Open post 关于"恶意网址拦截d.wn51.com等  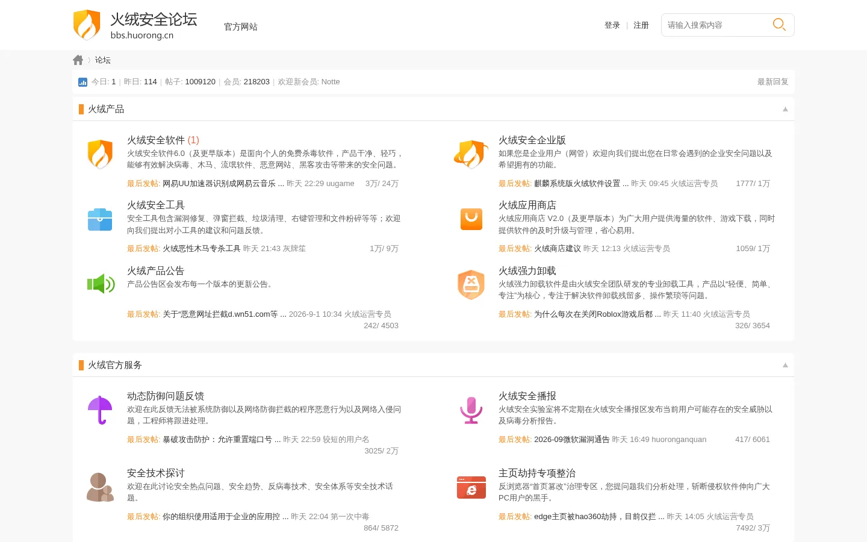225,314
